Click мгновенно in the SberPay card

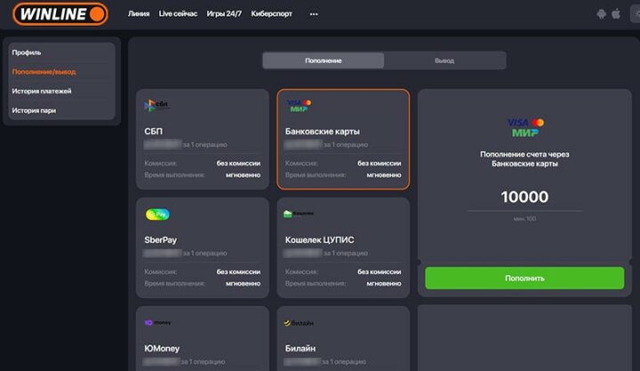243,283
